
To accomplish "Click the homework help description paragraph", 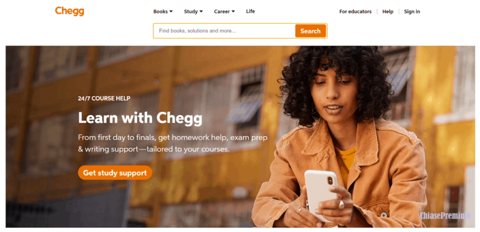I will click(173, 144).
